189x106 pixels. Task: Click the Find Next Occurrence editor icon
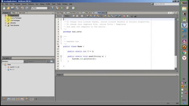point(94,16)
